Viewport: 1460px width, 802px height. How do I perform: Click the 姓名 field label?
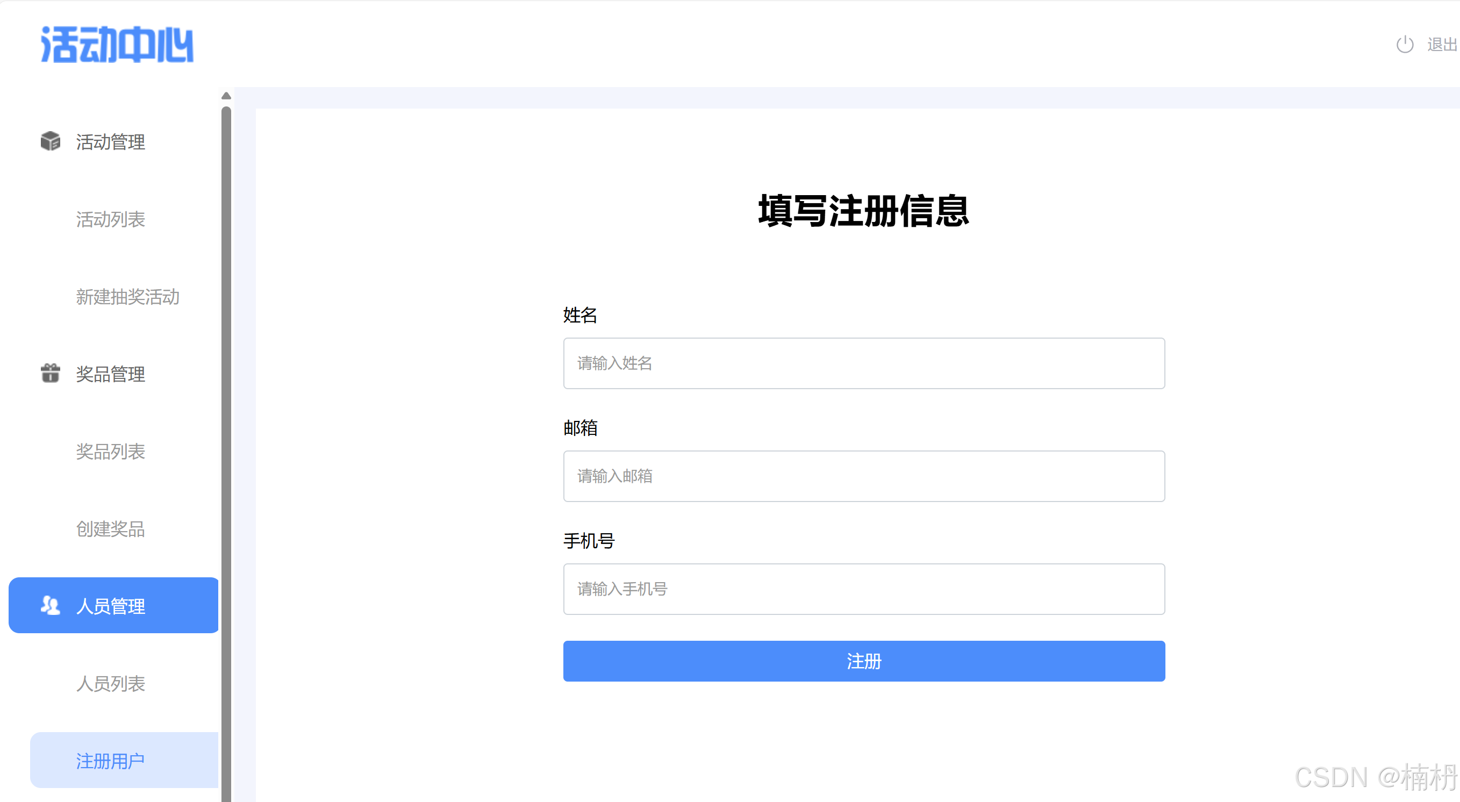pos(581,314)
